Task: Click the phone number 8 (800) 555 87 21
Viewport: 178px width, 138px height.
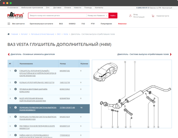Action: [x=143, y=8]
